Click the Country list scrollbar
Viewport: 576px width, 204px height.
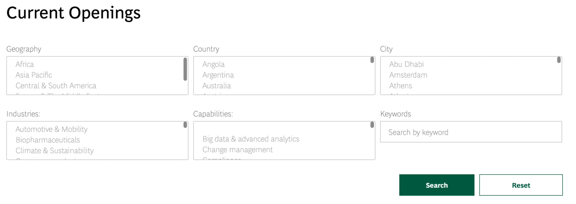pyautogui.click(x=372, y=60)
